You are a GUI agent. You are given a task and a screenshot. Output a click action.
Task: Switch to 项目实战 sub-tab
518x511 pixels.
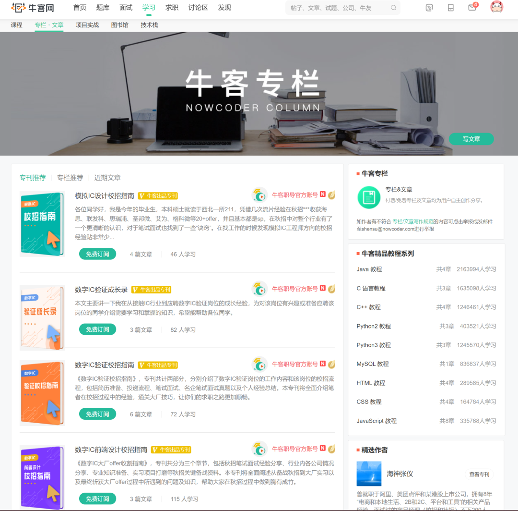tap(87, 25)
